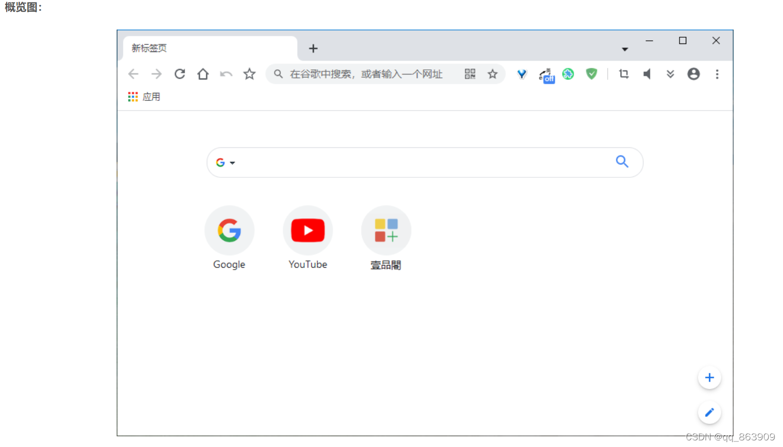The width and height of the screenshot is (783, 447).
Task: Bookmark page with star inside address bar
Action: click(x=492, y=74)
